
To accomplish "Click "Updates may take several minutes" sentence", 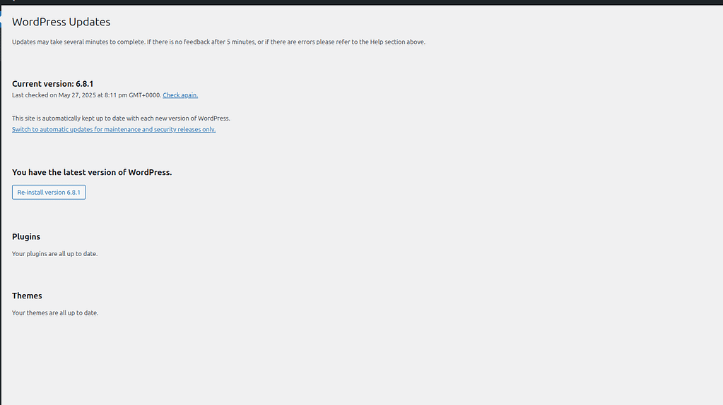I will [78, 42].
